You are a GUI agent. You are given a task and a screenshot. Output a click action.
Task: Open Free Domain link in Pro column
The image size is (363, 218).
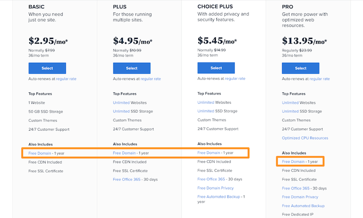pos(293,161)
